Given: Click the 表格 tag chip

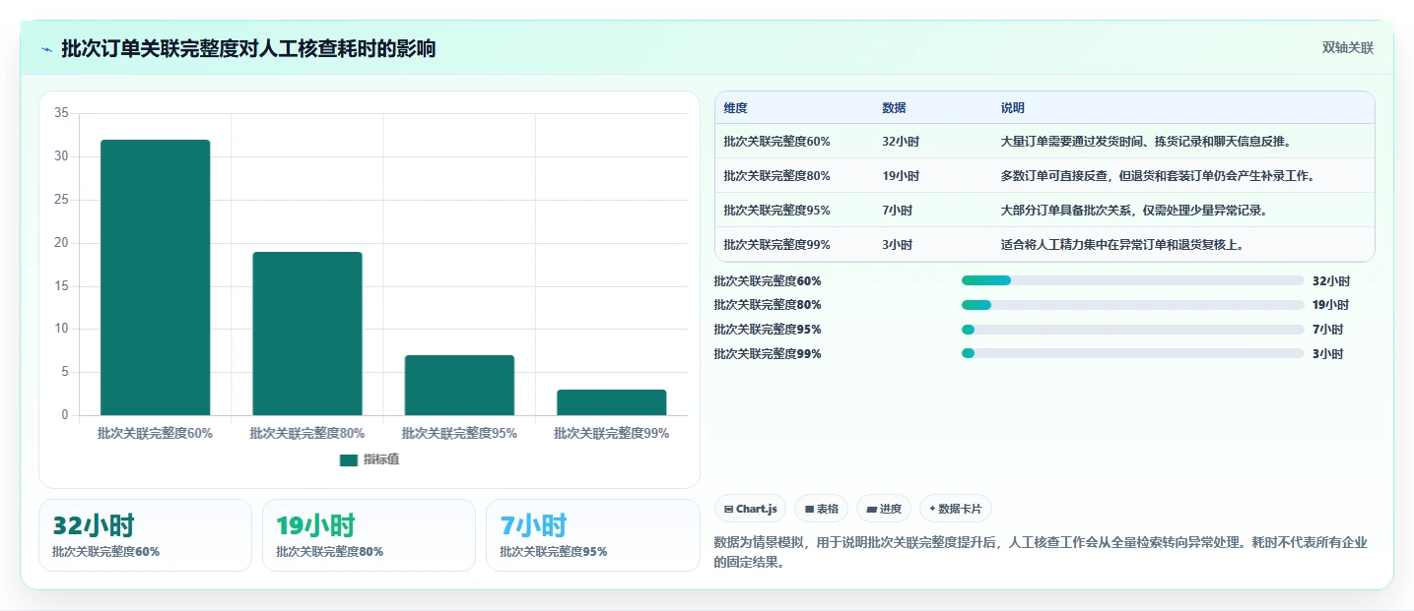Looking at the screenshot, I should tap(822, 509).
